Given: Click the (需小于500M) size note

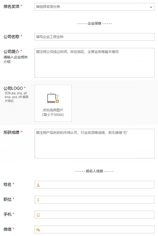Looking at the screenshot, I should coord(53,115).
